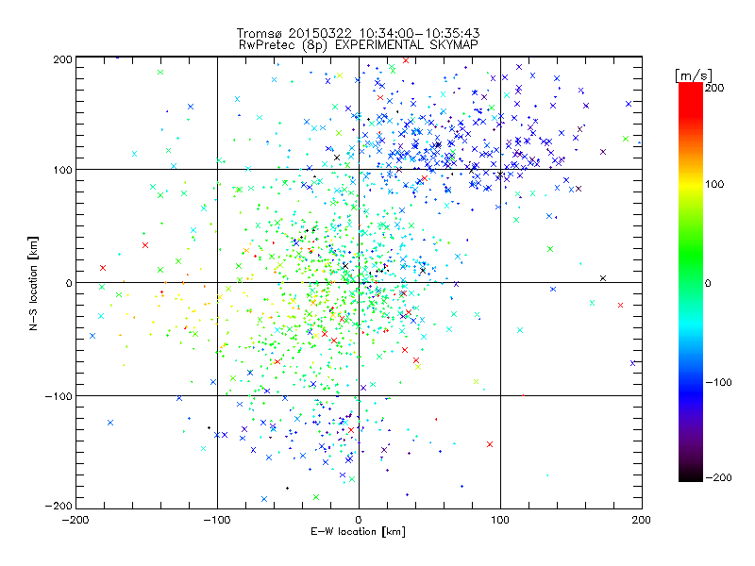Viewport: 755px width, 566px height.
Task: Click the colorbar tick label '100'
Action: point(714,184)
